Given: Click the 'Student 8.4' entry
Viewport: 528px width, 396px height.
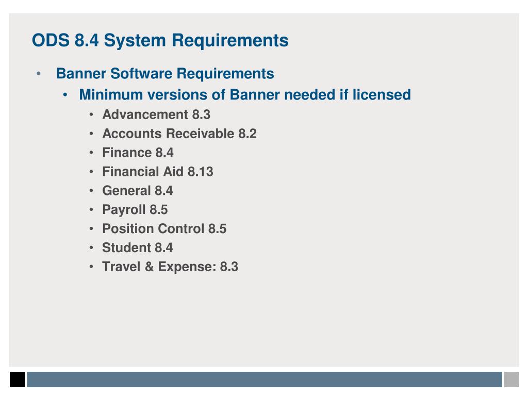Looking at the screenshot, I should tap(137, 248).
